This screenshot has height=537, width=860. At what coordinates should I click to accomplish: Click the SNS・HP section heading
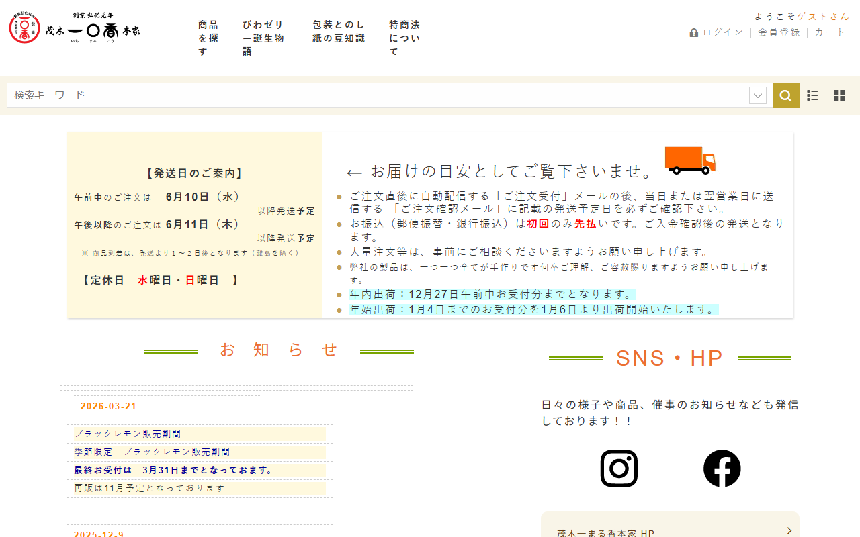[670, 358]
